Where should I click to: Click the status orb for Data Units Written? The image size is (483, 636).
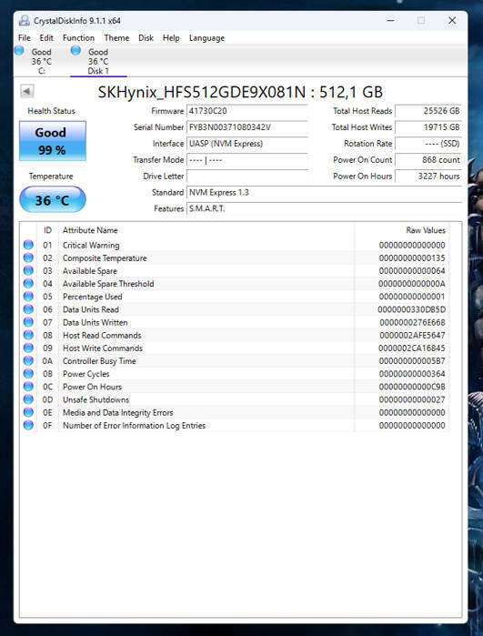28,322
